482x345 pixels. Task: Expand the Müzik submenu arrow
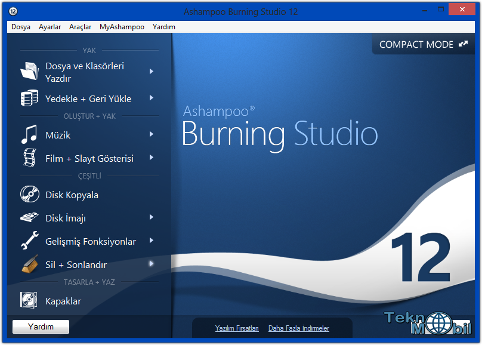[x=152, y=134]
